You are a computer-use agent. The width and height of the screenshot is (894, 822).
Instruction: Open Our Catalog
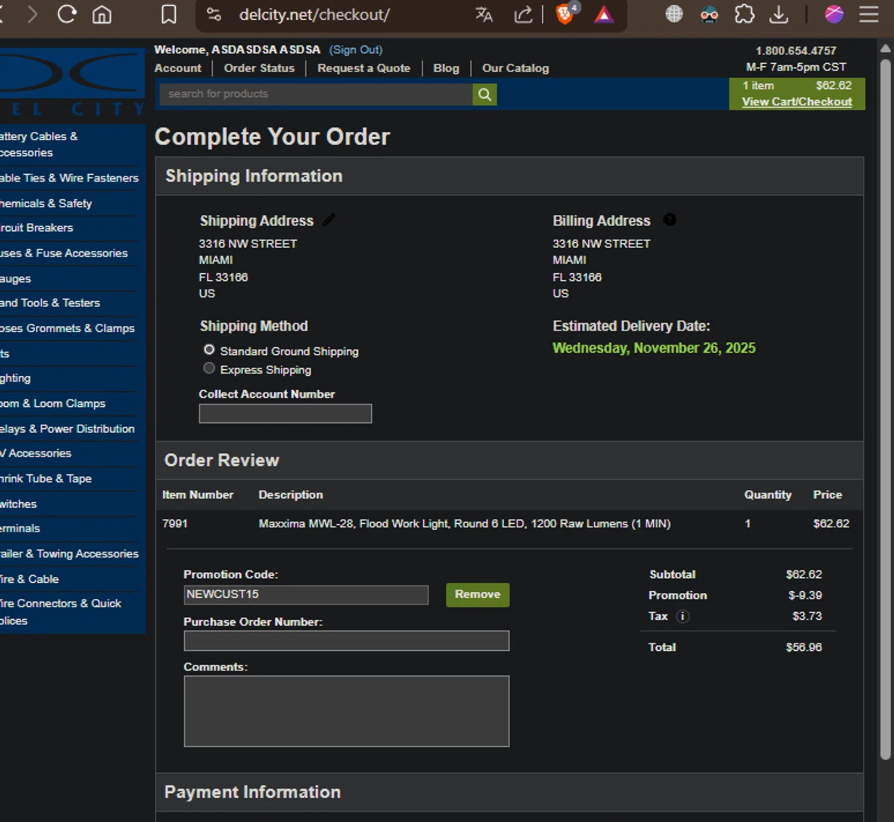pyautogui.click(x=516, y=68)
